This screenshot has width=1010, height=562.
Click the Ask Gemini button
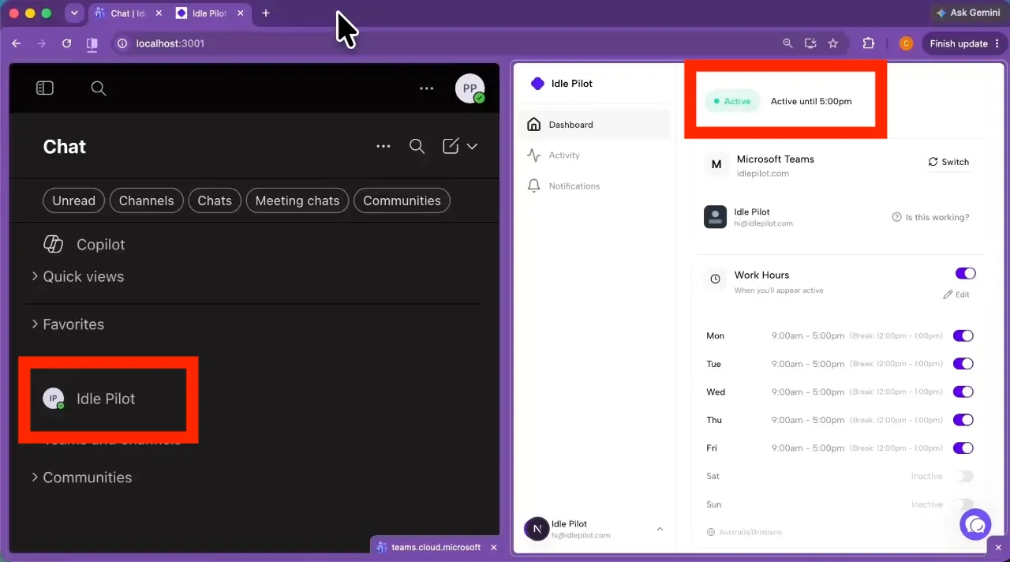(x=967, y=13)
